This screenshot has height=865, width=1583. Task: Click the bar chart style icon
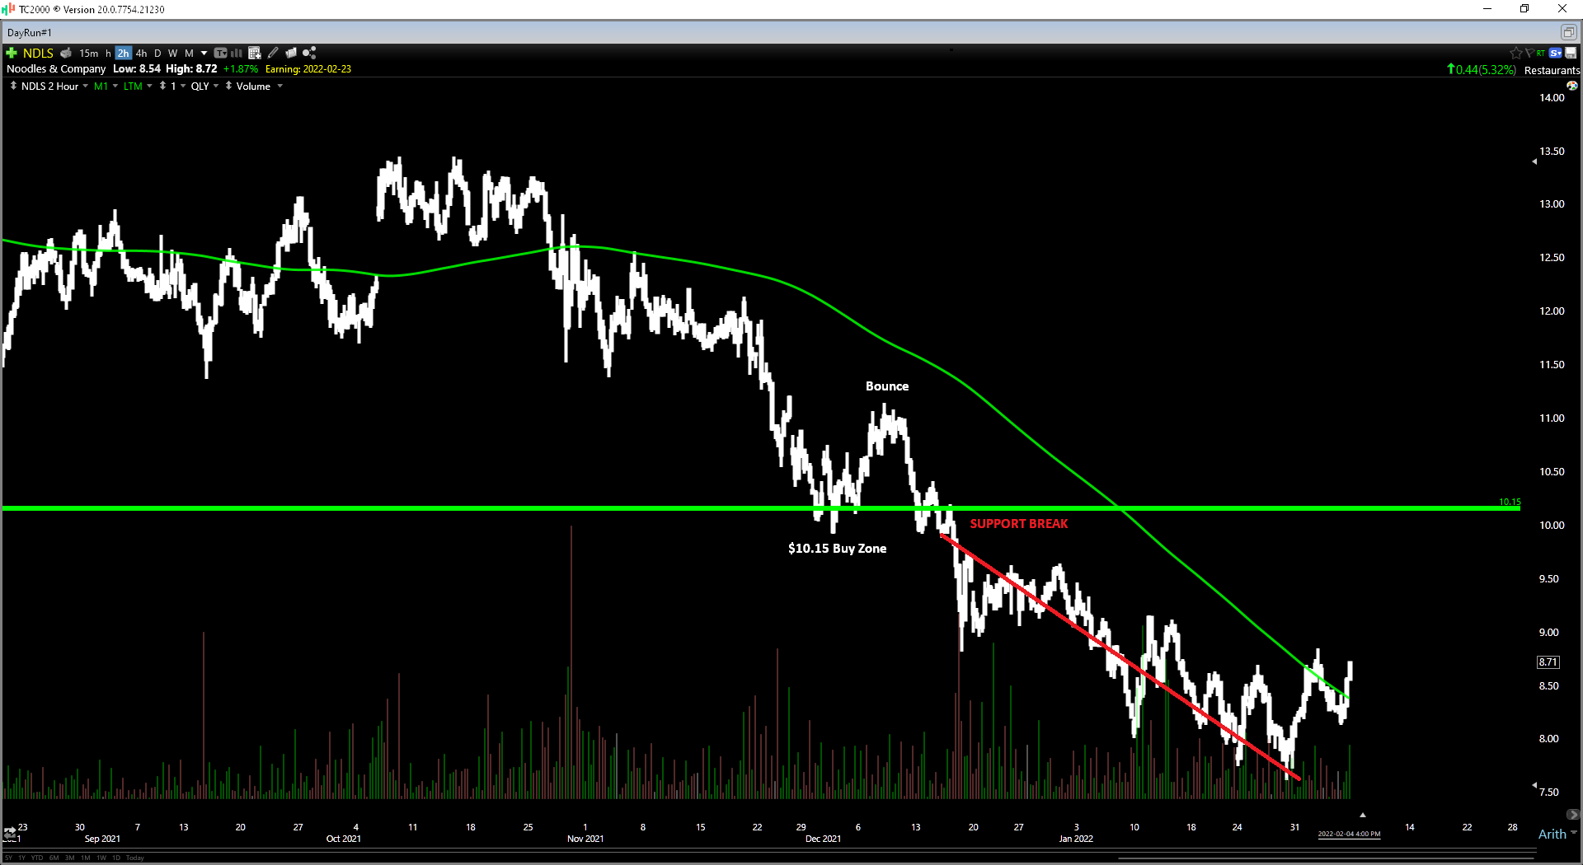[x=235, y=53]
